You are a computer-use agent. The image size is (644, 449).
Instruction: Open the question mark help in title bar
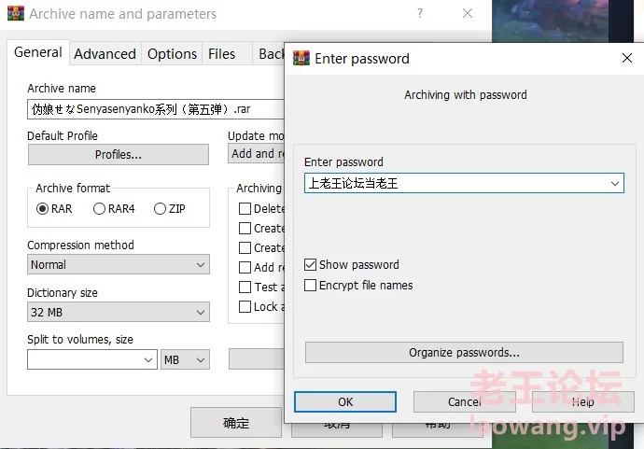(420, 13)
